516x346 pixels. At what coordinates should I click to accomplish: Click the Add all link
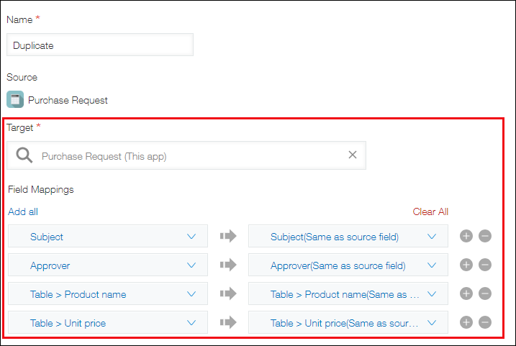pos(23,211)
